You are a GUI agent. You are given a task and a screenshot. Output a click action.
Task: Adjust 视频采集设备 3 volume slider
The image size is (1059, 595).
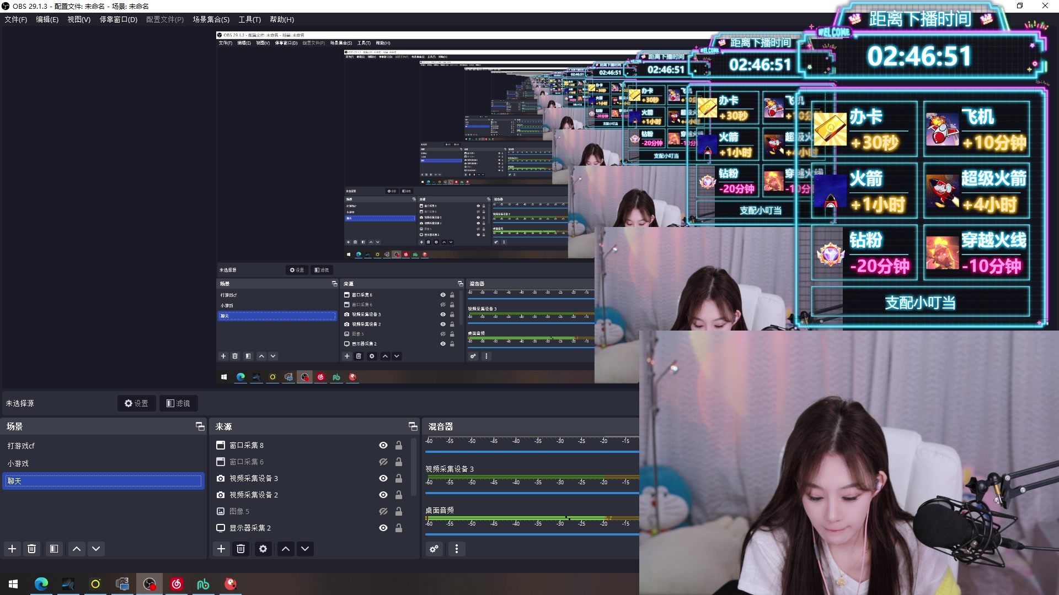click(x=532, y=493)
